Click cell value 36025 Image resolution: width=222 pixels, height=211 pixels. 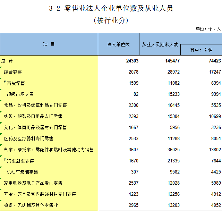pyautogui.click(x=173, y=150)
